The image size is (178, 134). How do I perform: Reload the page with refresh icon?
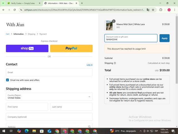click(x=14, y=10)
